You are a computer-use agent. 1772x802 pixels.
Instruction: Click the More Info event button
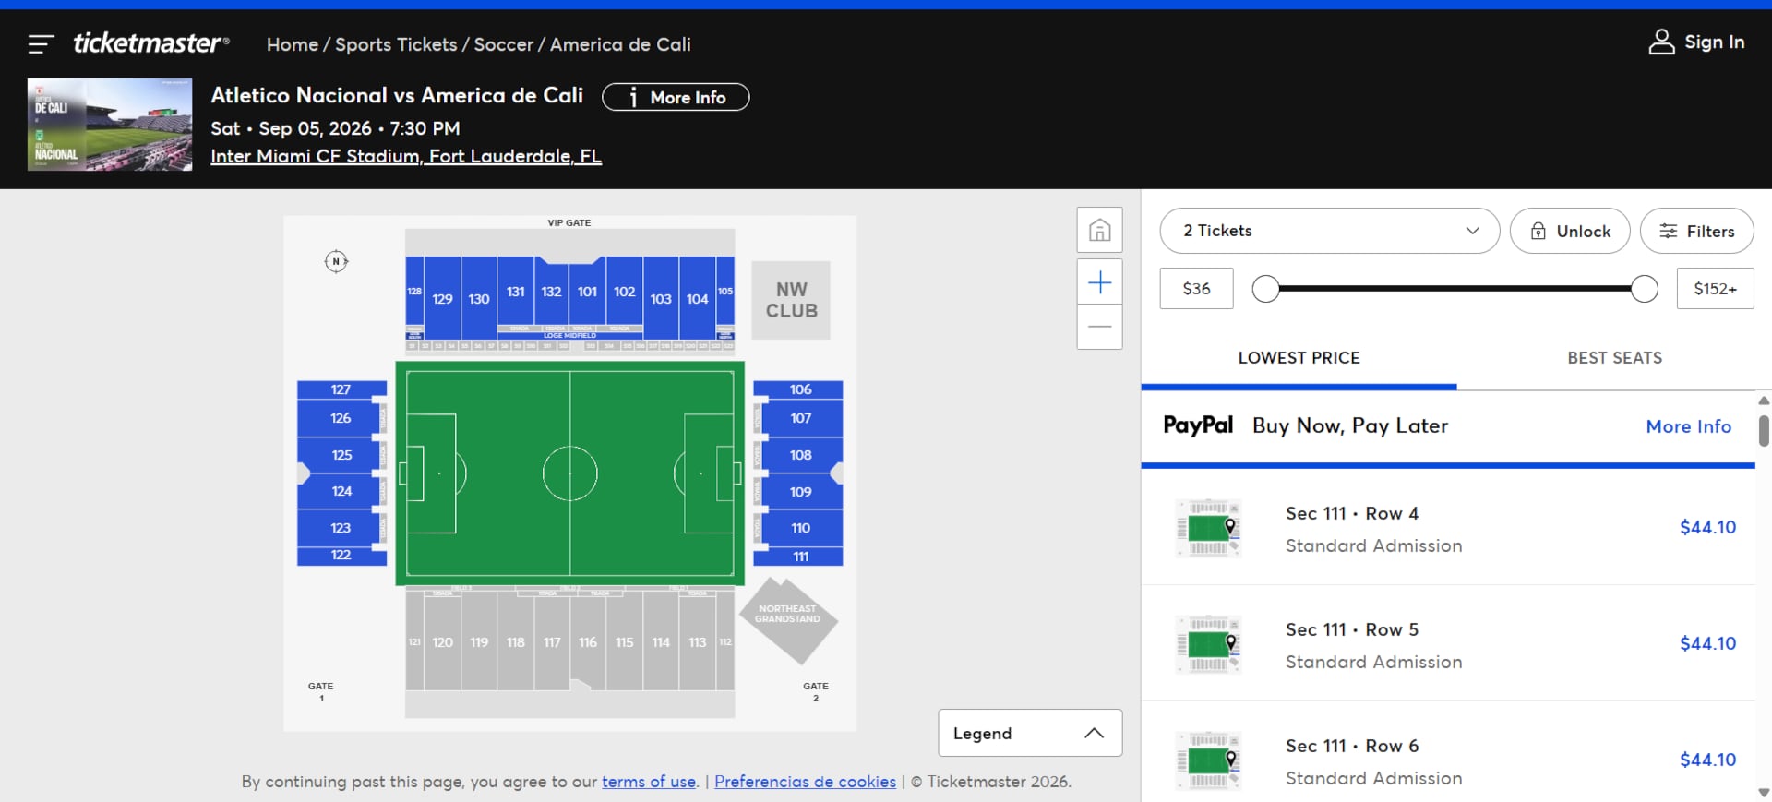click(x=676, y=97)
